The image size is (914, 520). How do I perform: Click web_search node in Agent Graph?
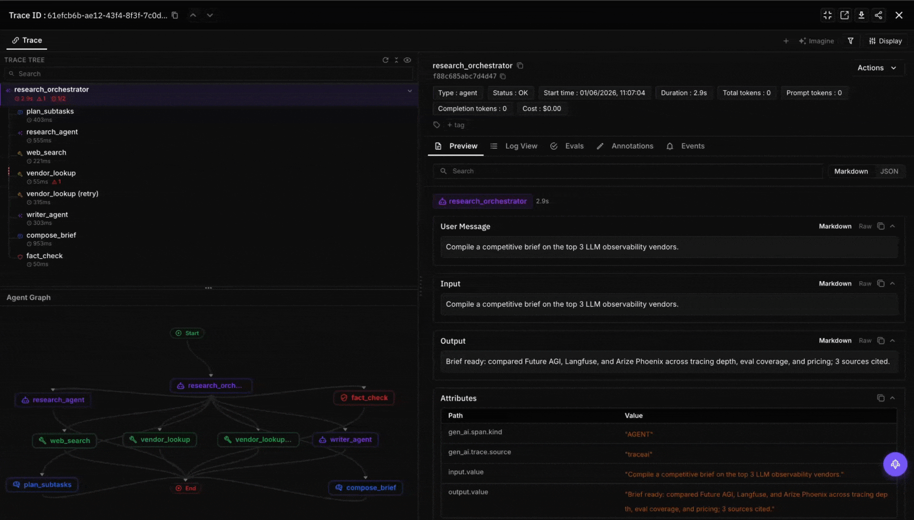click(64, 441)
